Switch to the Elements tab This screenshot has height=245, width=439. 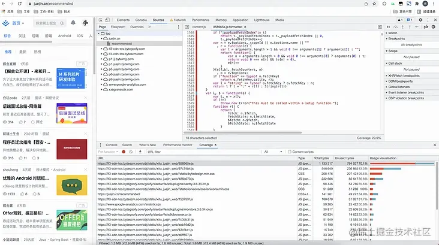point(123,20)
